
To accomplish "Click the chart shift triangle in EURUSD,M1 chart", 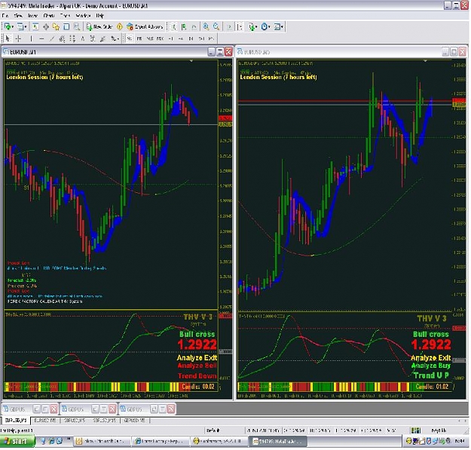I will pyautogui.click(x=191, y=61).
